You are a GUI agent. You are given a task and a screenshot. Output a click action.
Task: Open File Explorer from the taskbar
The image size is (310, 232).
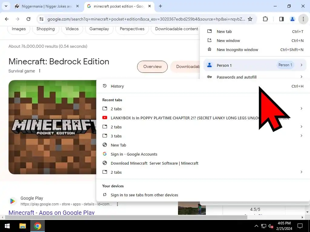[22, 226]
